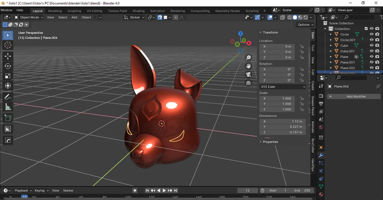This screenshot has width=383, height=200.
Task: Open the Scene properties tab icon
Action: pyautogui.click(x=321, y=119)
